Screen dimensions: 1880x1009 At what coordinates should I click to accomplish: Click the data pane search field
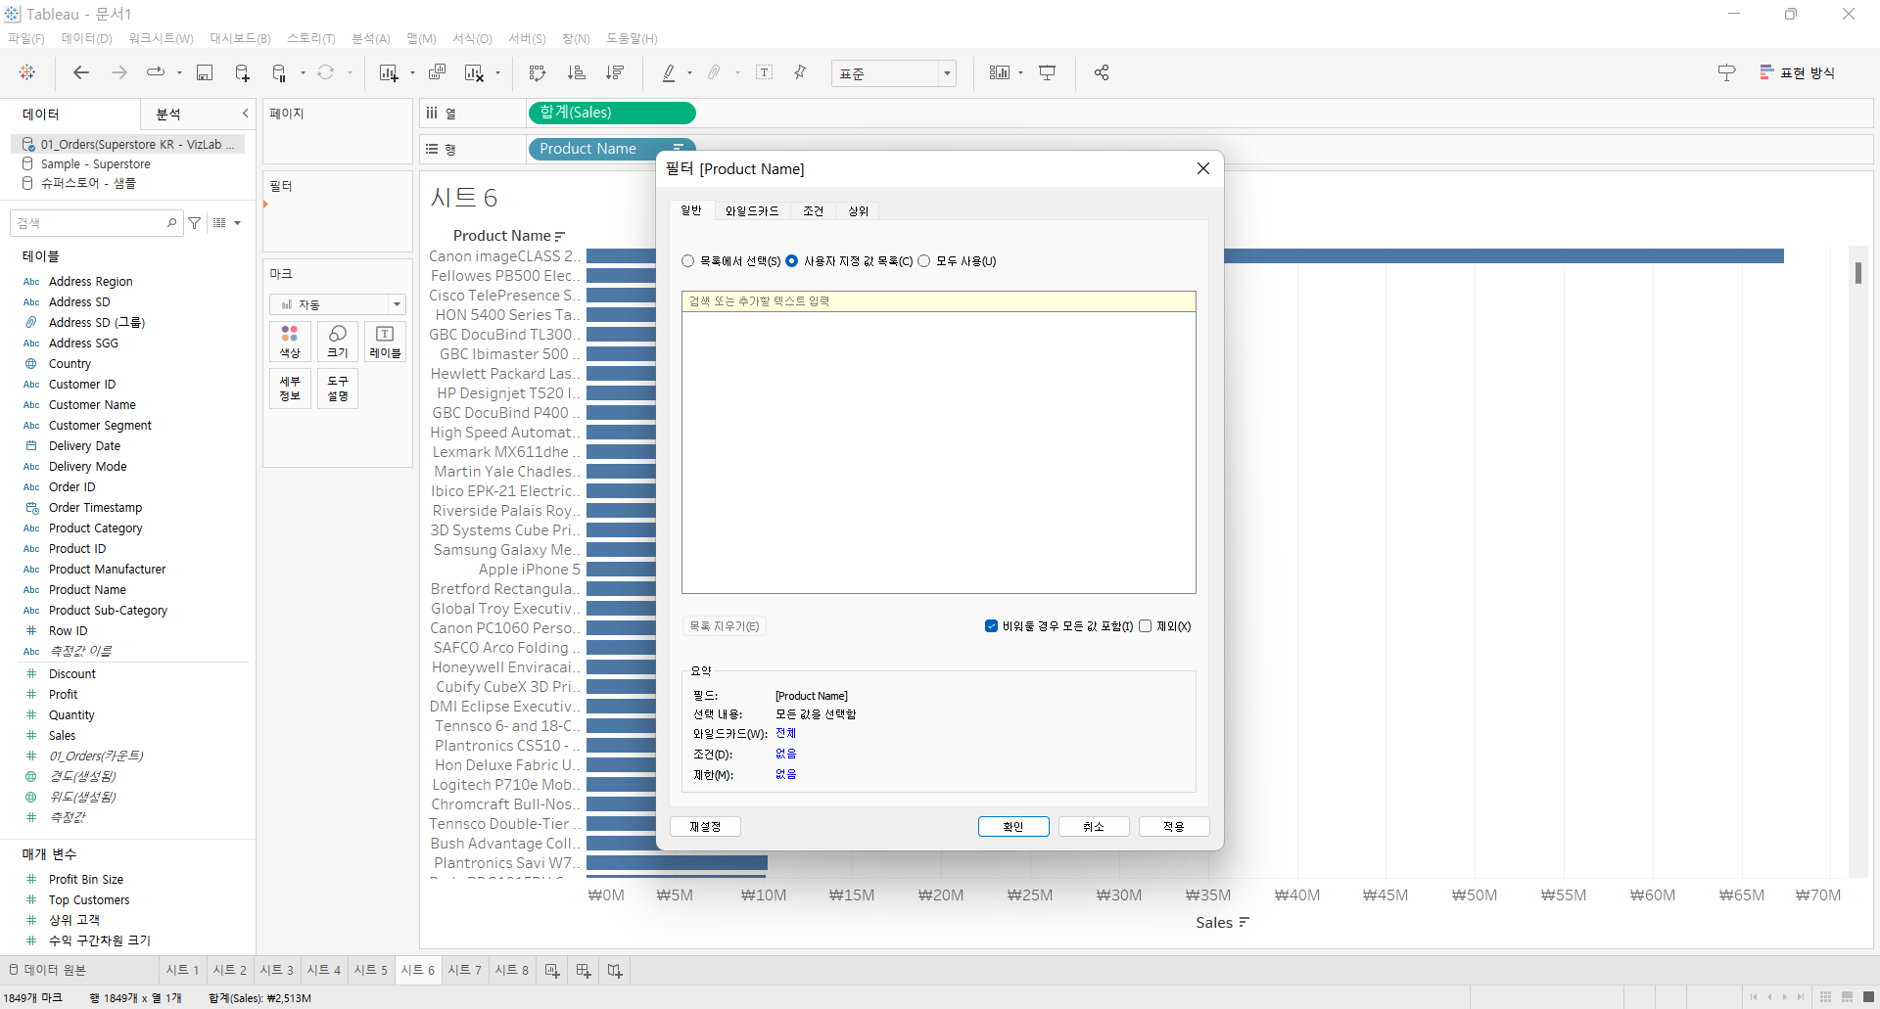pyautogui.click(x=96, y=223)
